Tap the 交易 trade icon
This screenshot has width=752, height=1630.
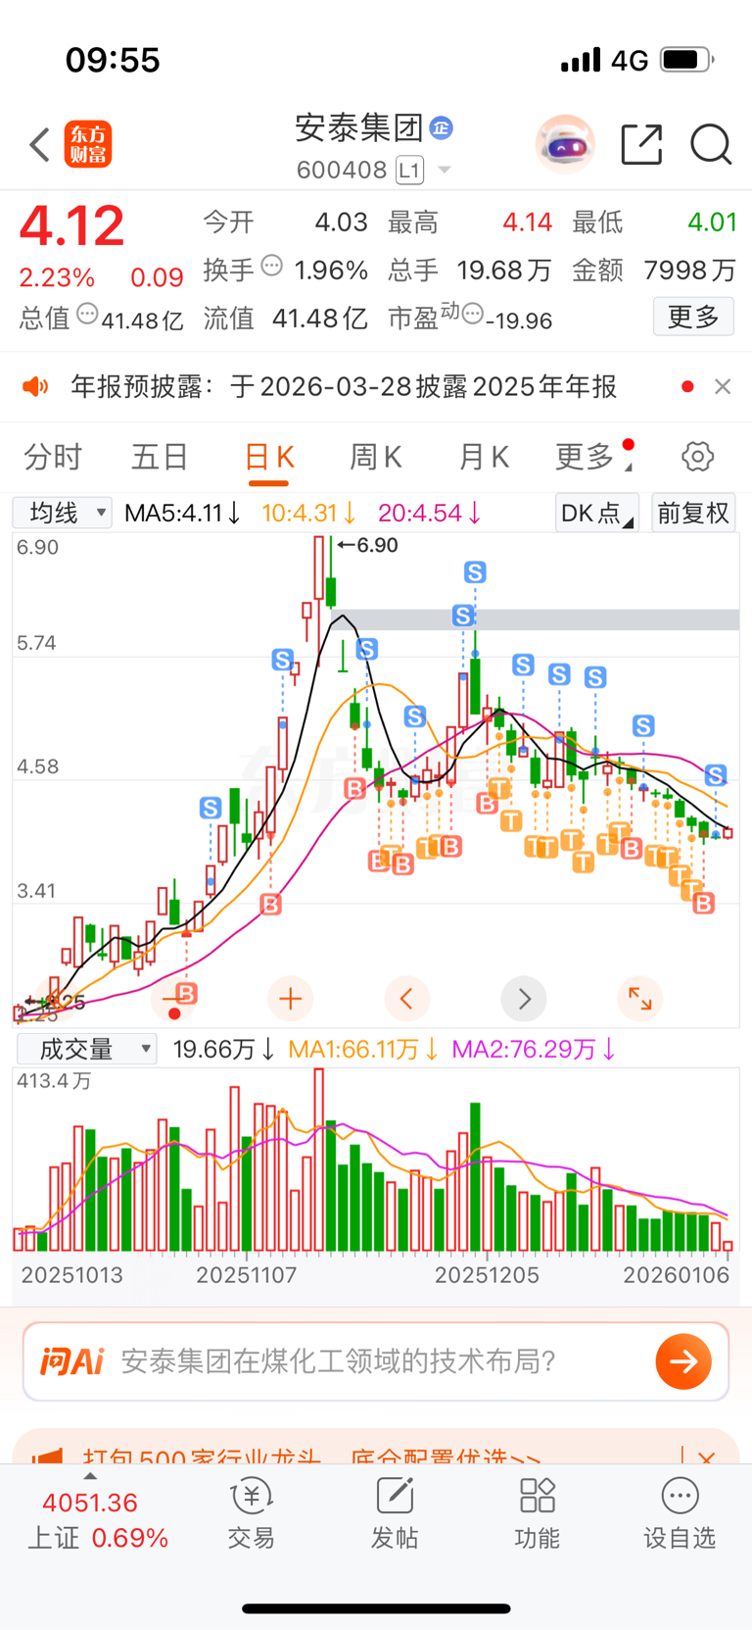[252, 1497]
